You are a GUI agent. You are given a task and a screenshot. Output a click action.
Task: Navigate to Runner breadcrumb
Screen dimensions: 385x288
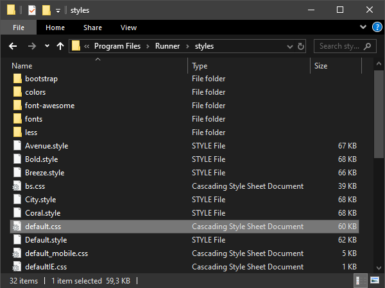(x=167, y=46)
